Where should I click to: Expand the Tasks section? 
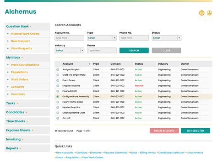pyautogui.click(x=27, y=103)
